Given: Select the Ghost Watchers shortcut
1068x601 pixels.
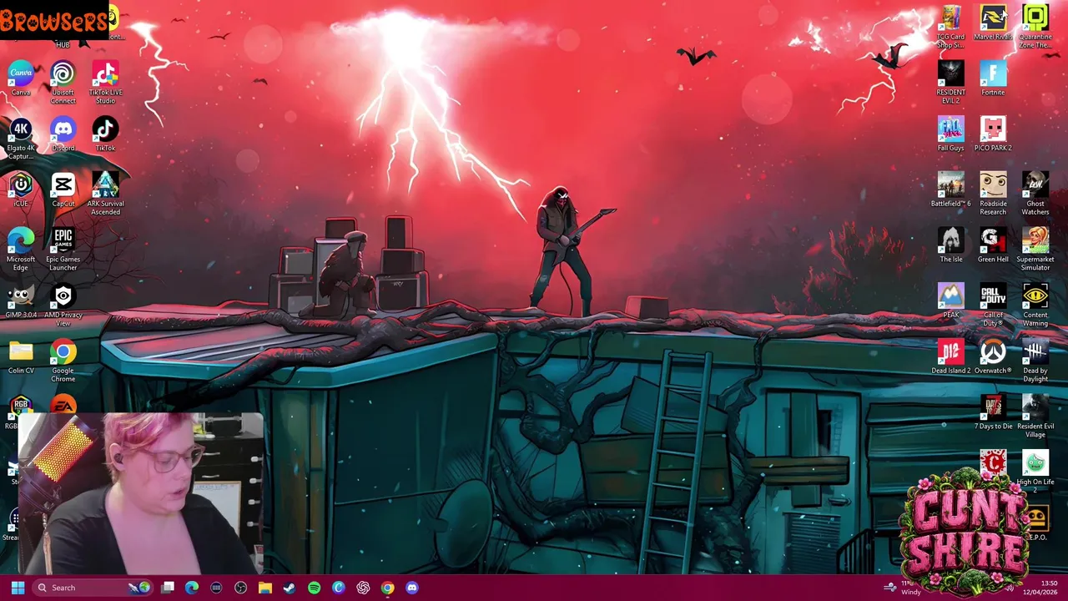Looking at the screenshot, I should pyautogui.click(x=1035, y=194).
